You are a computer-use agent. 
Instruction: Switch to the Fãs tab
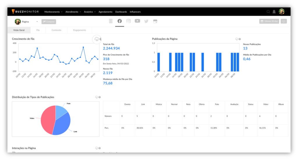click(38, 30)
